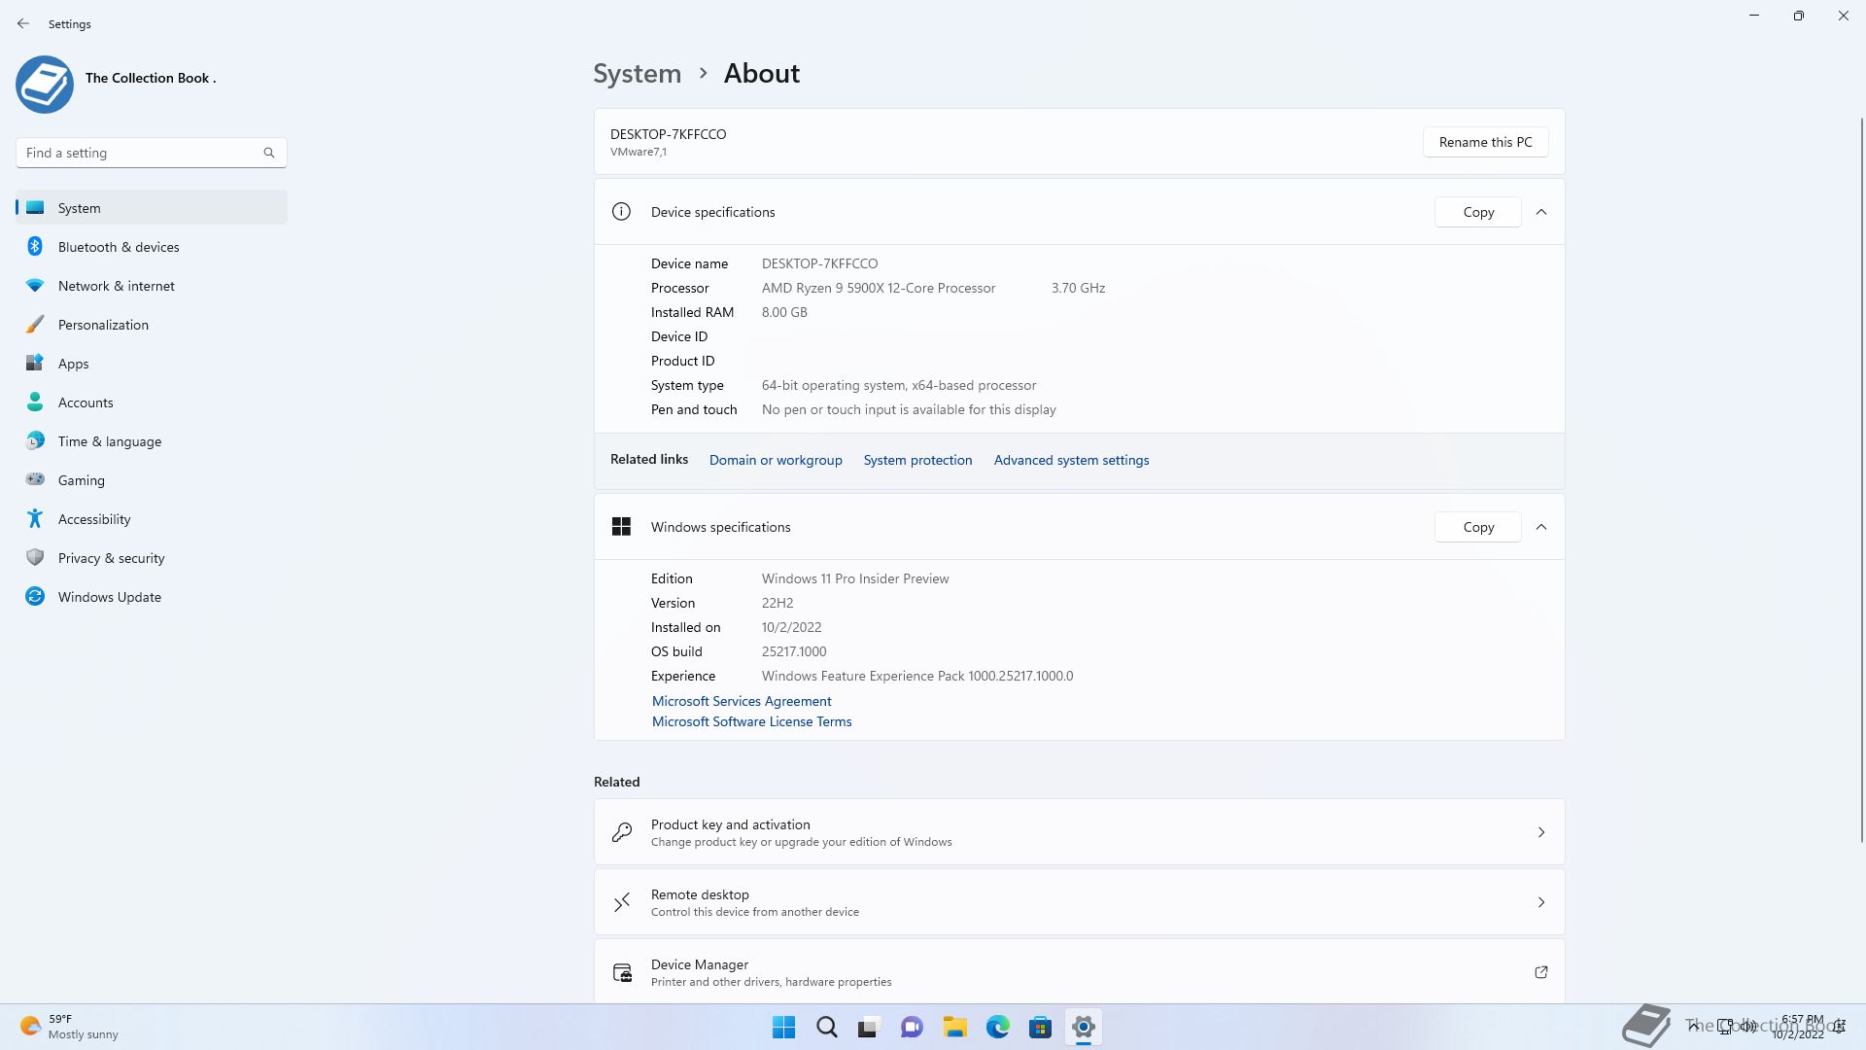Open Advanced system settings link

pyautogui.click(x=1071, y=460)
